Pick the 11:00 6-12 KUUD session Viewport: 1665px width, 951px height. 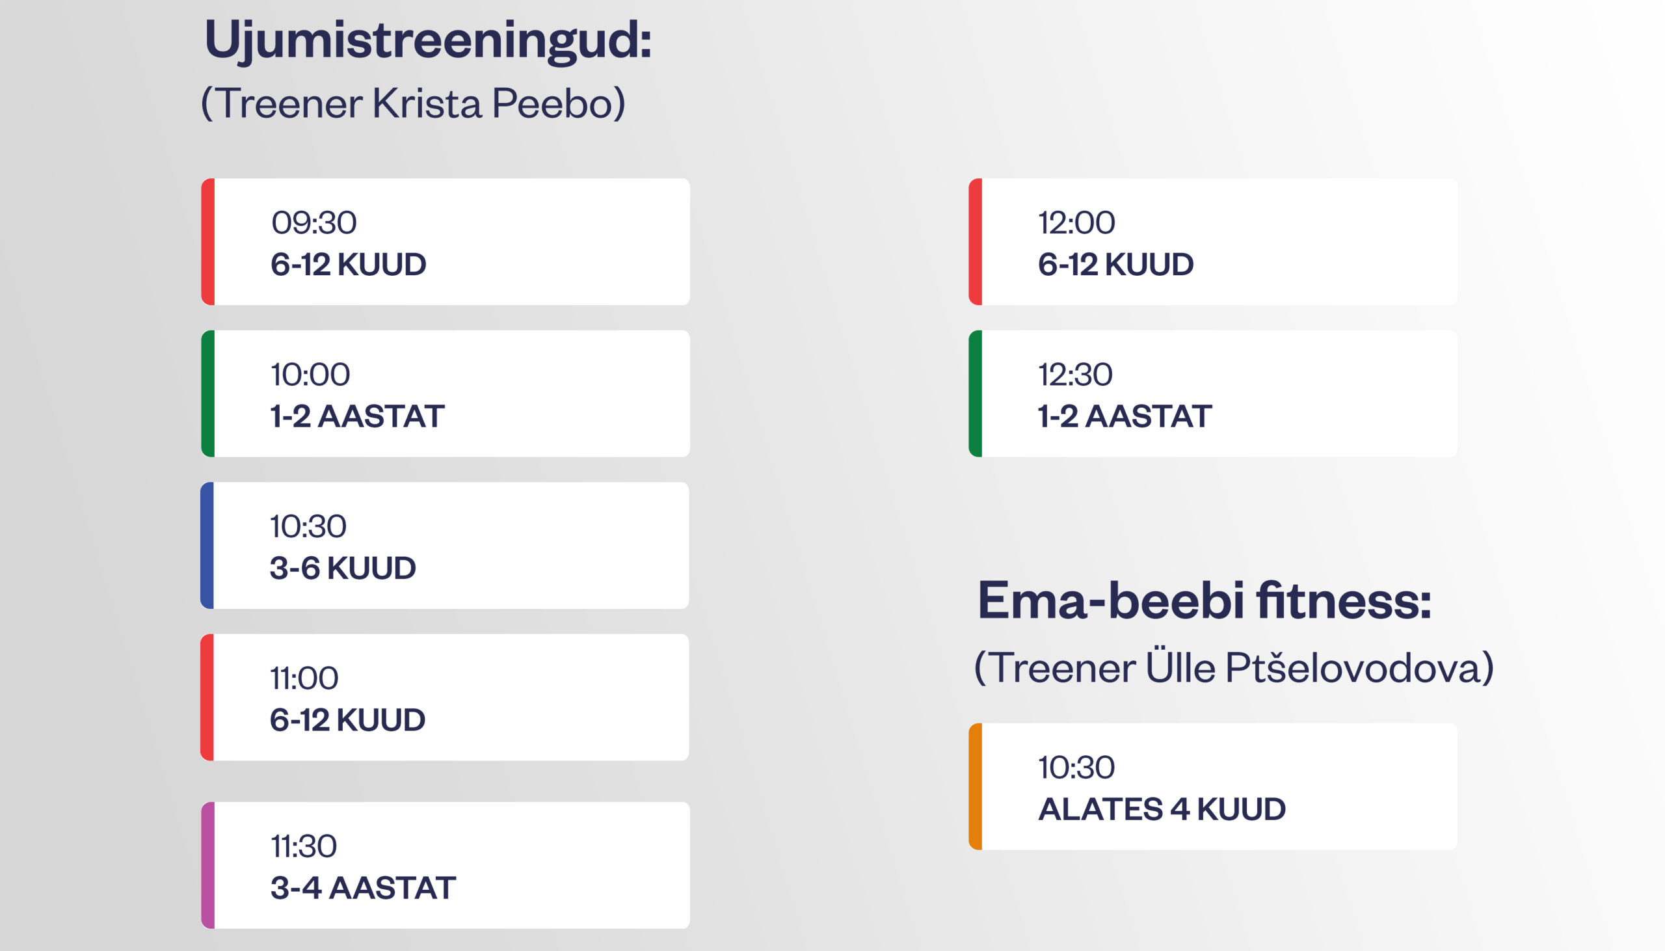coord(445,697)
